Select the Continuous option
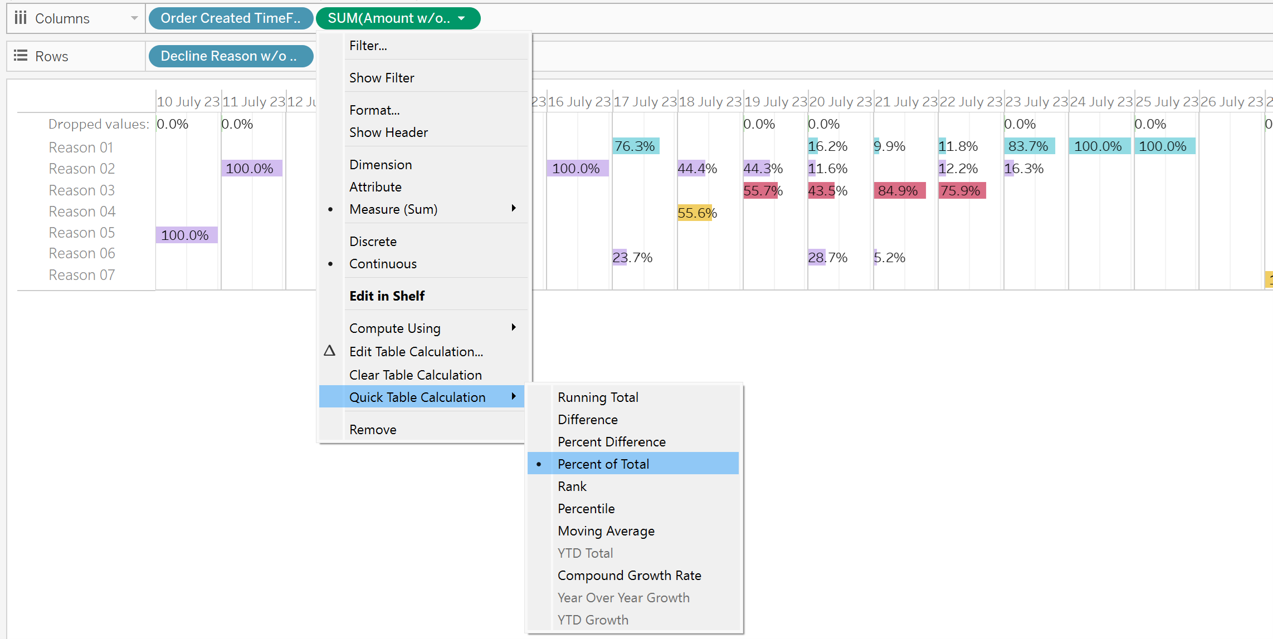The width and height of the screenshot is (1273, 639). tap(383, 264)
